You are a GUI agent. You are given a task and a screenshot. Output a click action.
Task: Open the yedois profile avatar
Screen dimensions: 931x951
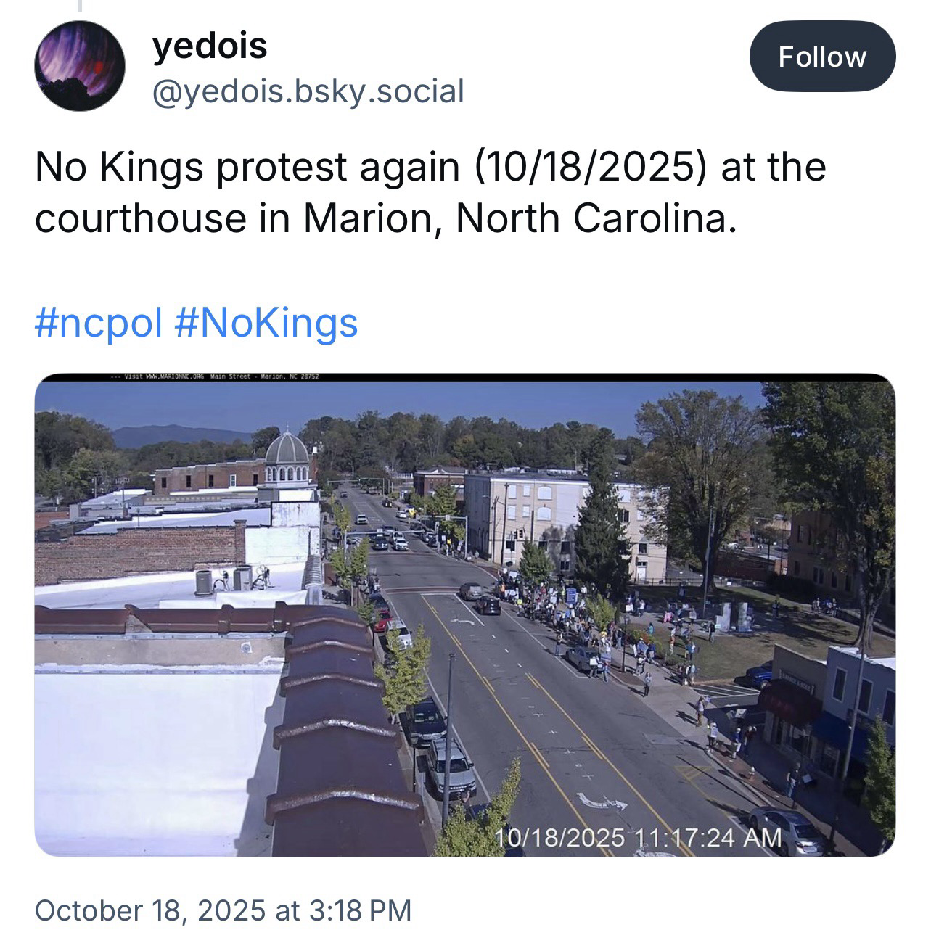[79, 66]
